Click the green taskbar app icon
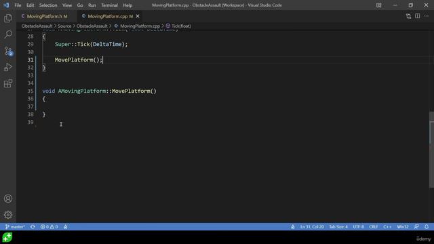This screenshot has height=244, width=434. 7,237
